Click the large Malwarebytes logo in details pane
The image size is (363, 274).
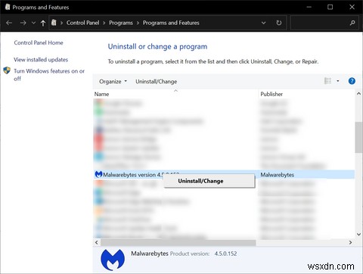(113, 260)
